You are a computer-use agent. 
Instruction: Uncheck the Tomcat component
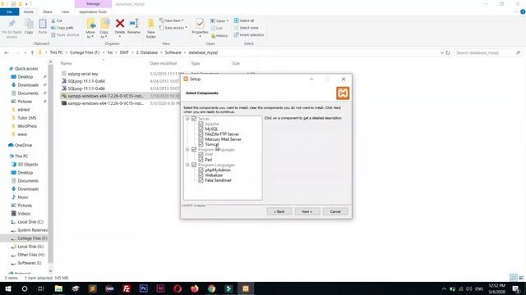(x=201, y=144)
